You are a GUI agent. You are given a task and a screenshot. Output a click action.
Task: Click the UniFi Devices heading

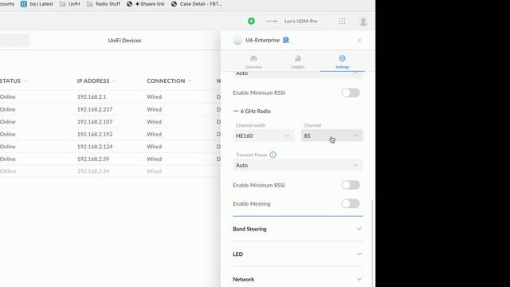[124, 41]
